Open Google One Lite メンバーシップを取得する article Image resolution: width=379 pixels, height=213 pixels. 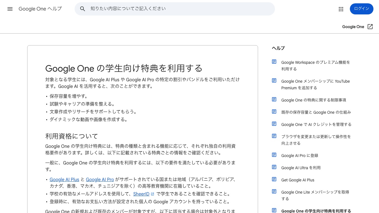[x=315, y=196]
